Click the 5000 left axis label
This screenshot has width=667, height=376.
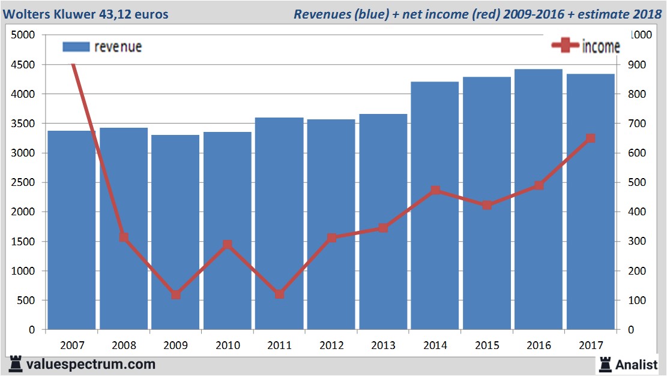23,35
